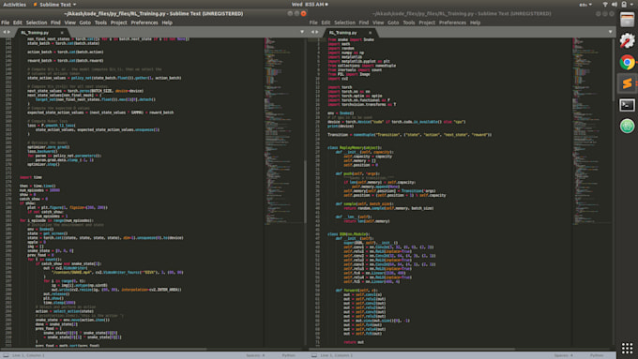Click 'Line 1, Column 1' in right status bar

[x=337, y=355]
